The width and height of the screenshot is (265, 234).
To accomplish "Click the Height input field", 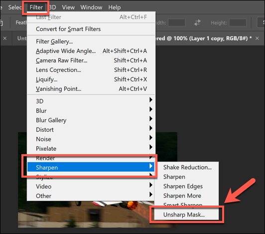I will coord(238,22).
